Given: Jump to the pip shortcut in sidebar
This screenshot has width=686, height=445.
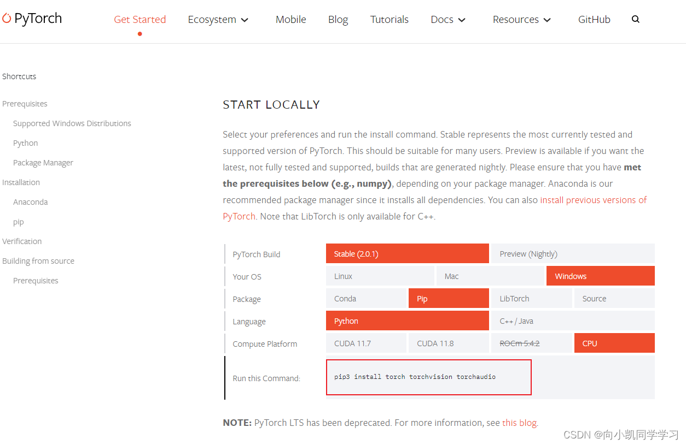Looking at the screenshot, I should pyautogui.click(x=19, y=222).
